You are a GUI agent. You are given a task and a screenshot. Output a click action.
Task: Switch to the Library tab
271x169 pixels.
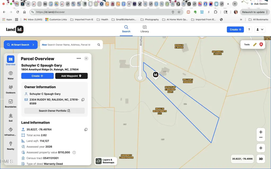click(144, 29)
